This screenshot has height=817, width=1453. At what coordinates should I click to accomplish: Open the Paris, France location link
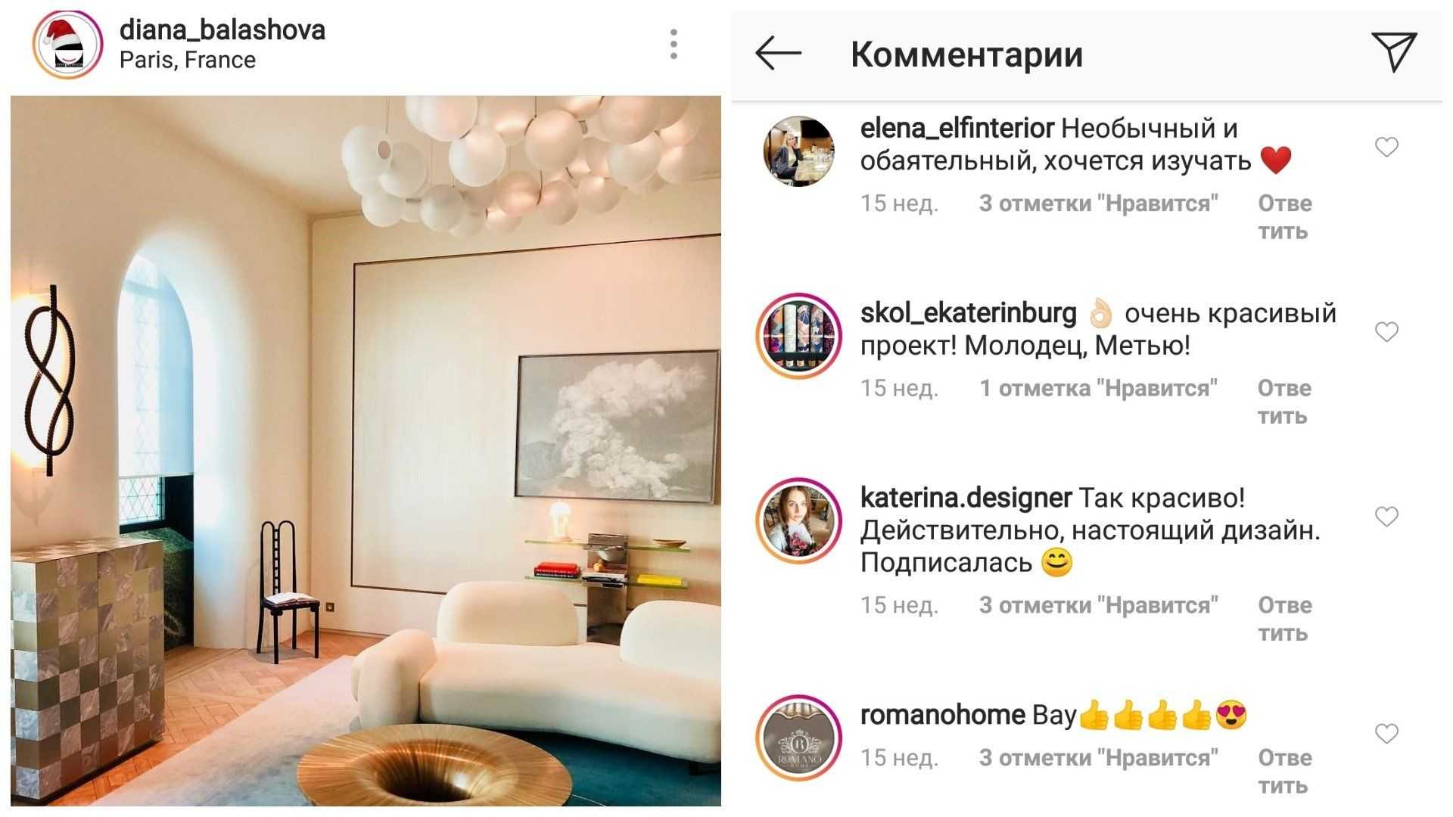click(x=188, y=60)
